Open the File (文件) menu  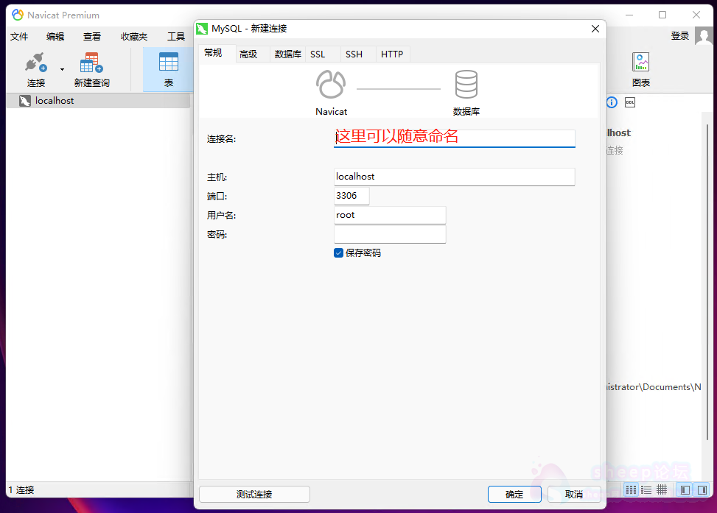coord(19,37)
